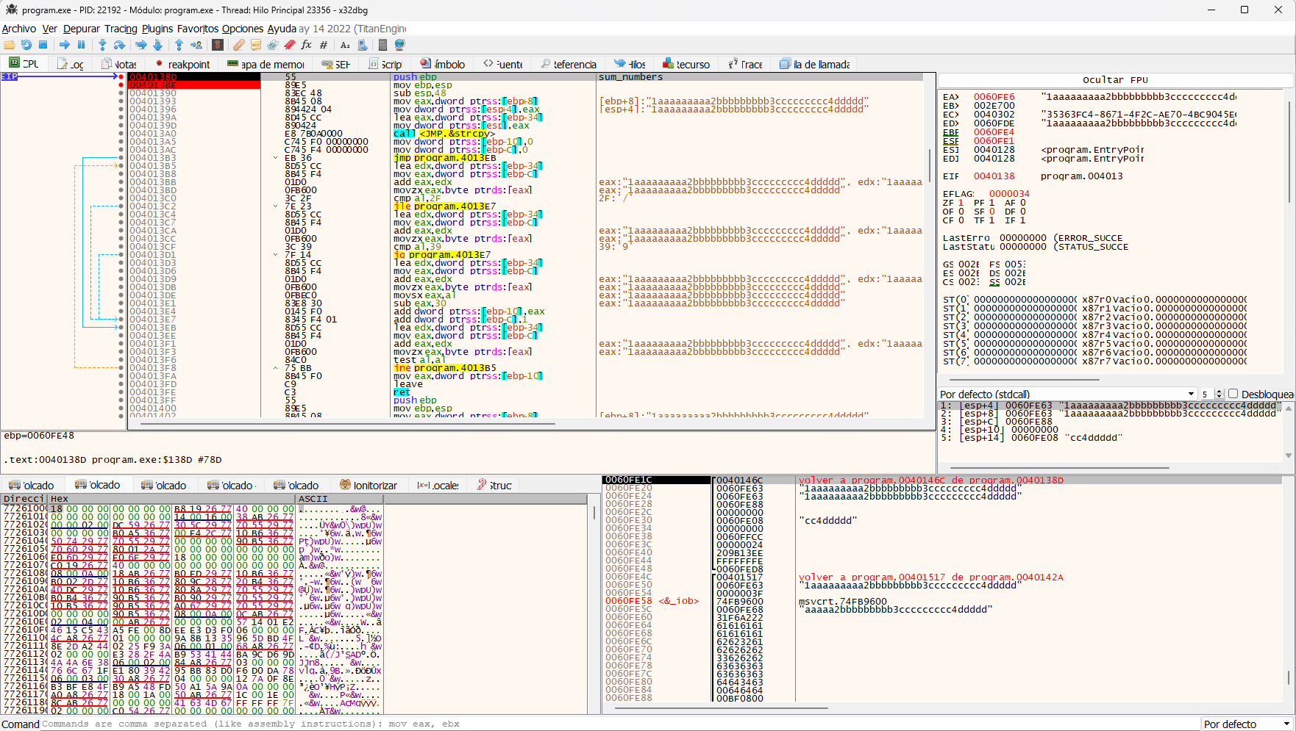The width and height of the screenshot is (1296, 731).
Task: Open the calling convention stdcall dropdown
Action: click(x=1067, y=394)
